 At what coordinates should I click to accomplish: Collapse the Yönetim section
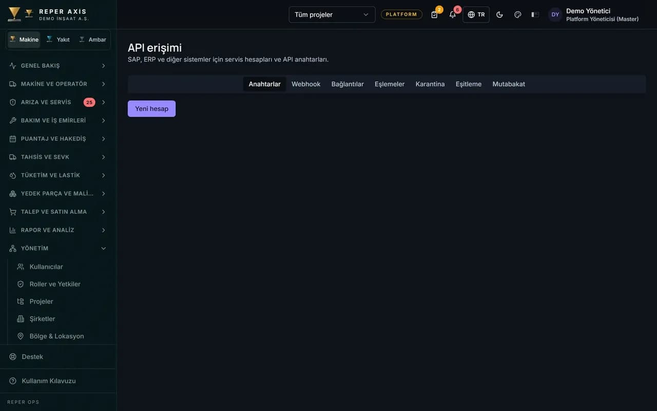click(x=58, y=248)
